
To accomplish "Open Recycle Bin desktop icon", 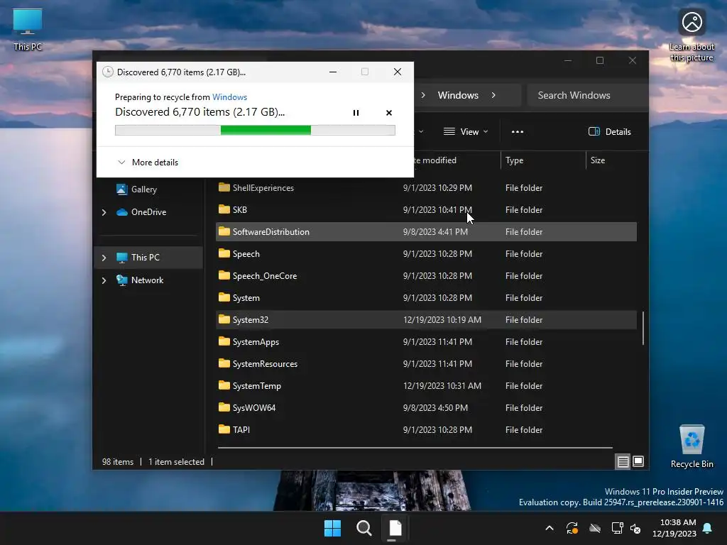I will [692, 447].
